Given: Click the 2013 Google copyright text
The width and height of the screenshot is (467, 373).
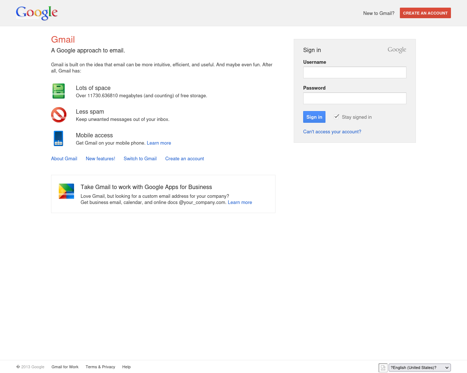Looking at the screenshot, I should pyautogui.click(x=30, y=367).
